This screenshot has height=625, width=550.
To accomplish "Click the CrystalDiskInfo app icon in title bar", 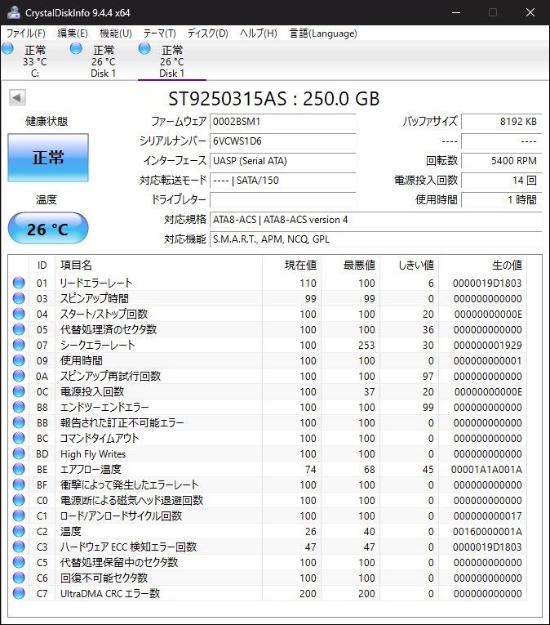I will 14,12.
